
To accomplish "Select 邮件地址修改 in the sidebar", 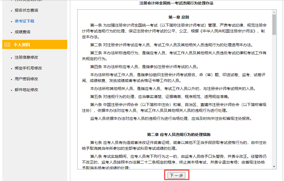I will [26, 90].
